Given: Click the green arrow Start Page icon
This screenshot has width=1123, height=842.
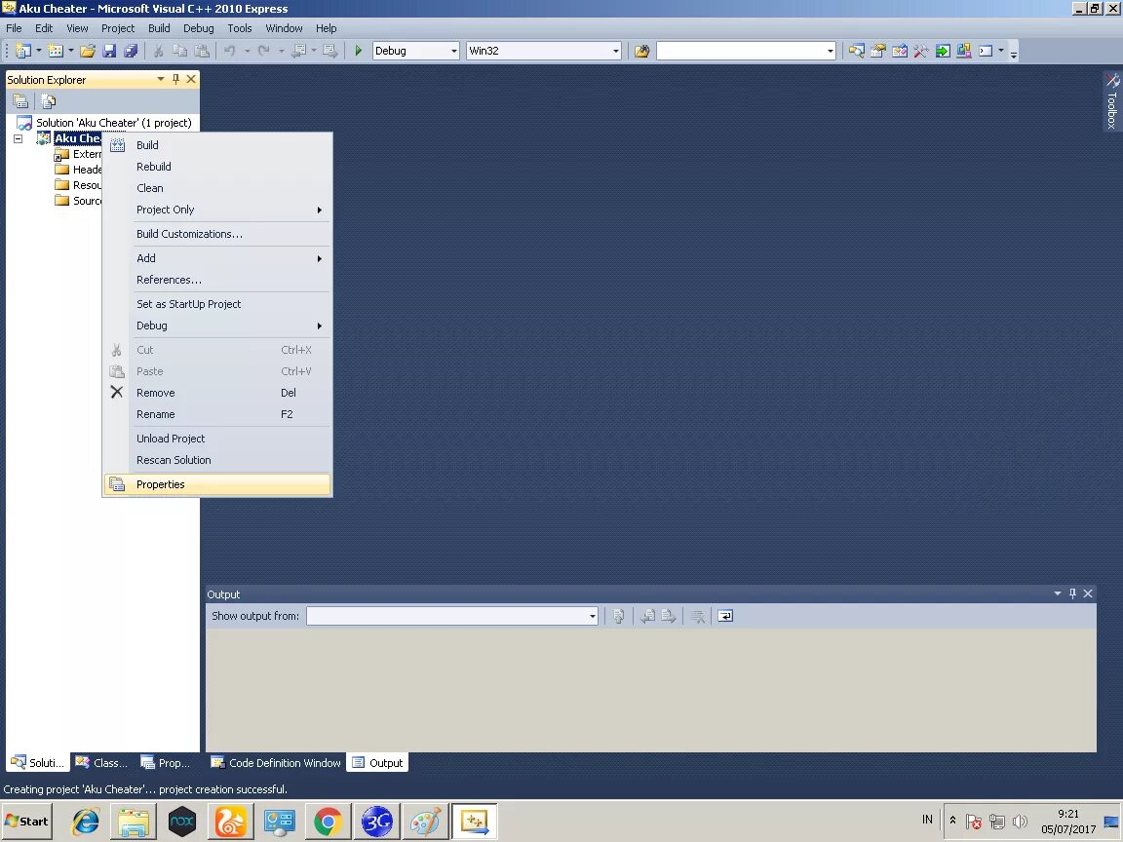Looking at the screenshot, I should (943, 51).
